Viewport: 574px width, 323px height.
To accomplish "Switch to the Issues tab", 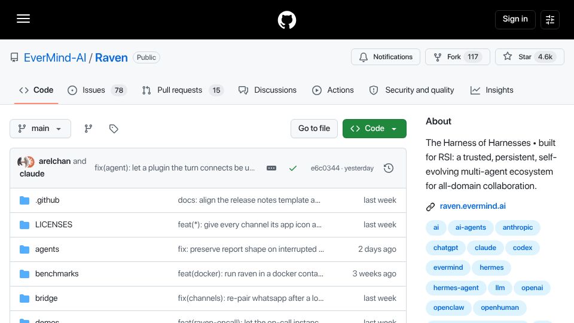I will [x=97, y=90].
